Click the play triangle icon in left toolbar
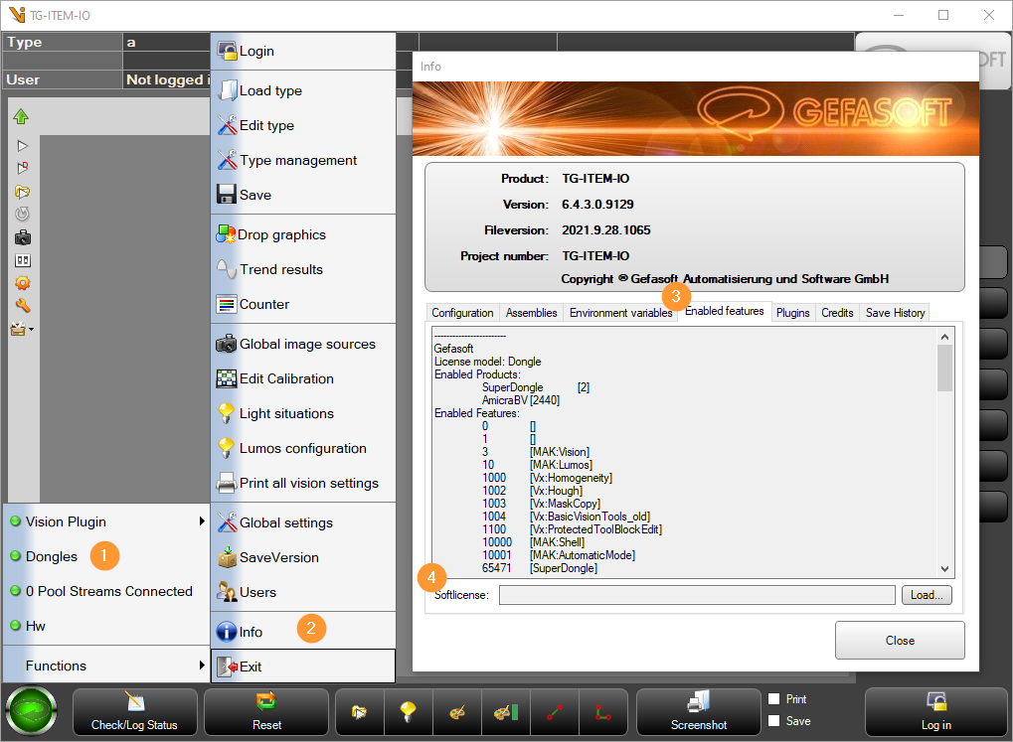Screen dimensions: 1013x742 [x=23, y=146]
